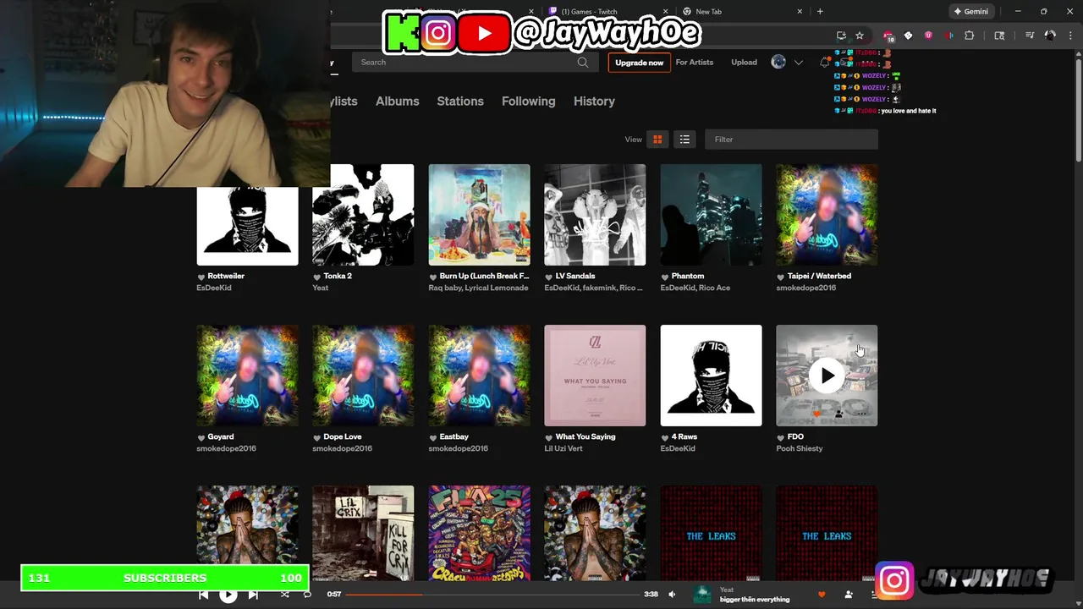Toggle shuffle in the player bar
This screenshot has height=609, width=1083.
tap(284, 595)
